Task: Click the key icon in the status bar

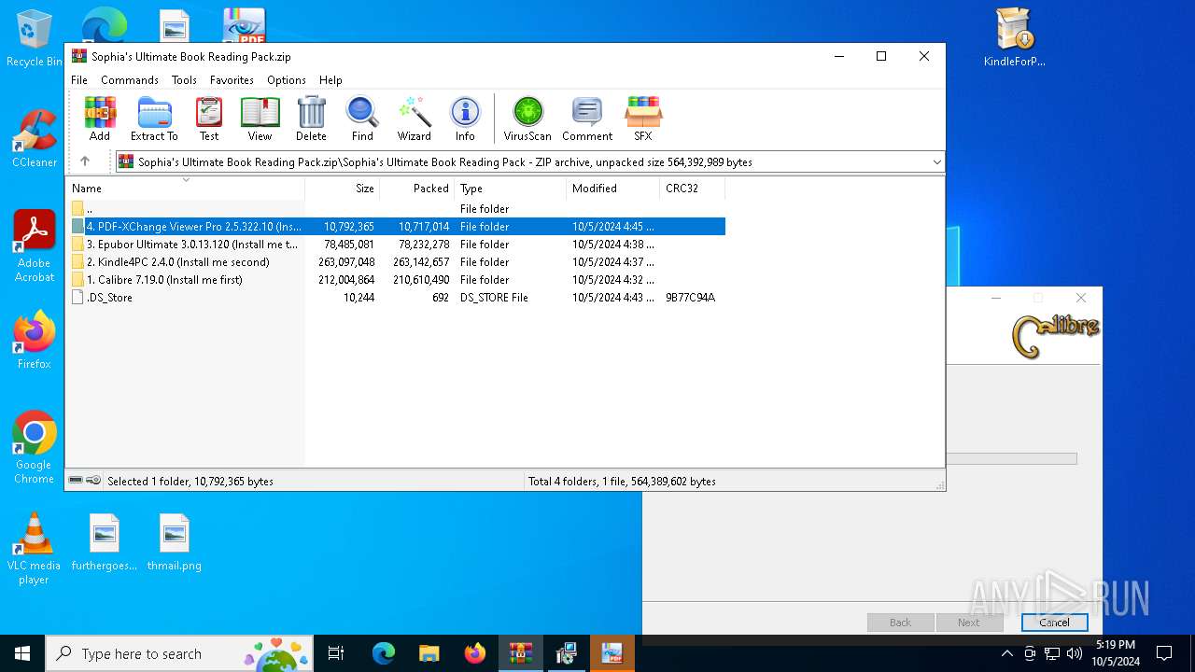Action: 93,481
